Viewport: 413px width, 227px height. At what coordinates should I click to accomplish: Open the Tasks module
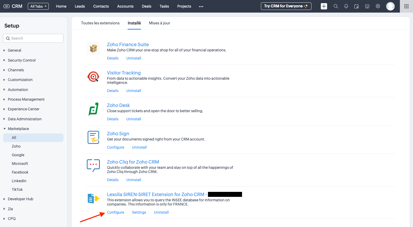[x=164, y=6]
